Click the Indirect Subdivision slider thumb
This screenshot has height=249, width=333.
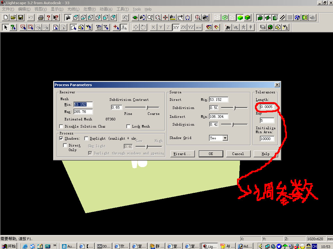pyautogui.click(x=232, y=125)
